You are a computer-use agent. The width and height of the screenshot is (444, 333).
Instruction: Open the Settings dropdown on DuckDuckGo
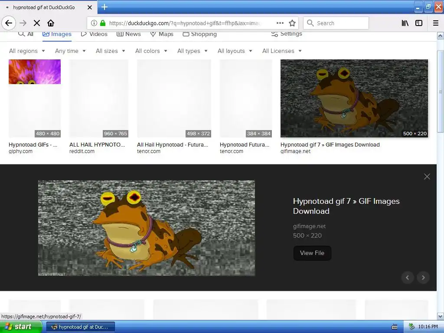(x=287, y=34)
